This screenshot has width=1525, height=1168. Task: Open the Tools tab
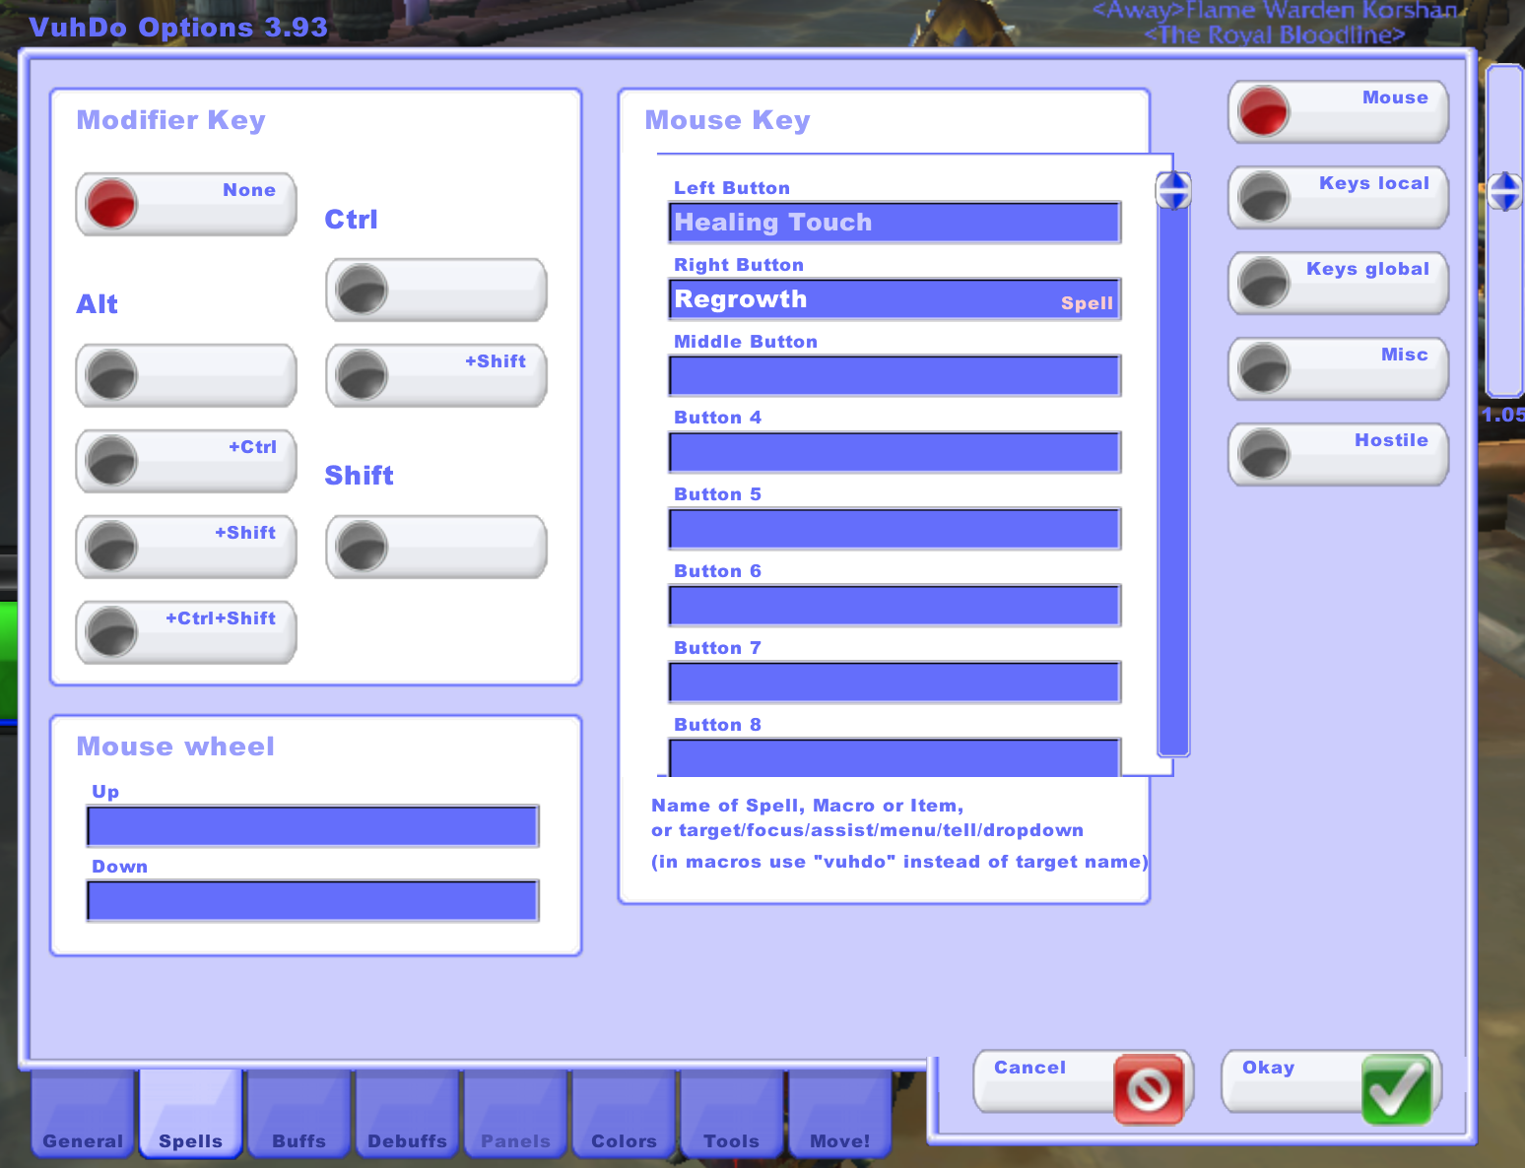coord(731,1140)
